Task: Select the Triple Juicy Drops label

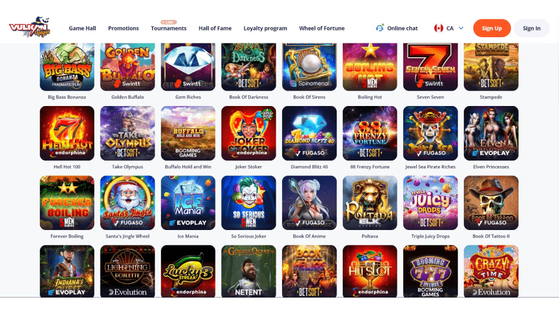Action: [430, 236]
